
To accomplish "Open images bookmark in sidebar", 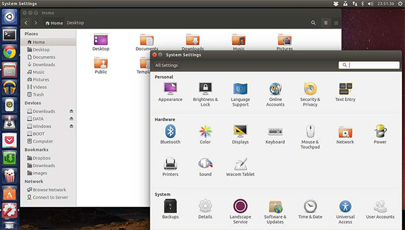I will [x=49, y=173].
